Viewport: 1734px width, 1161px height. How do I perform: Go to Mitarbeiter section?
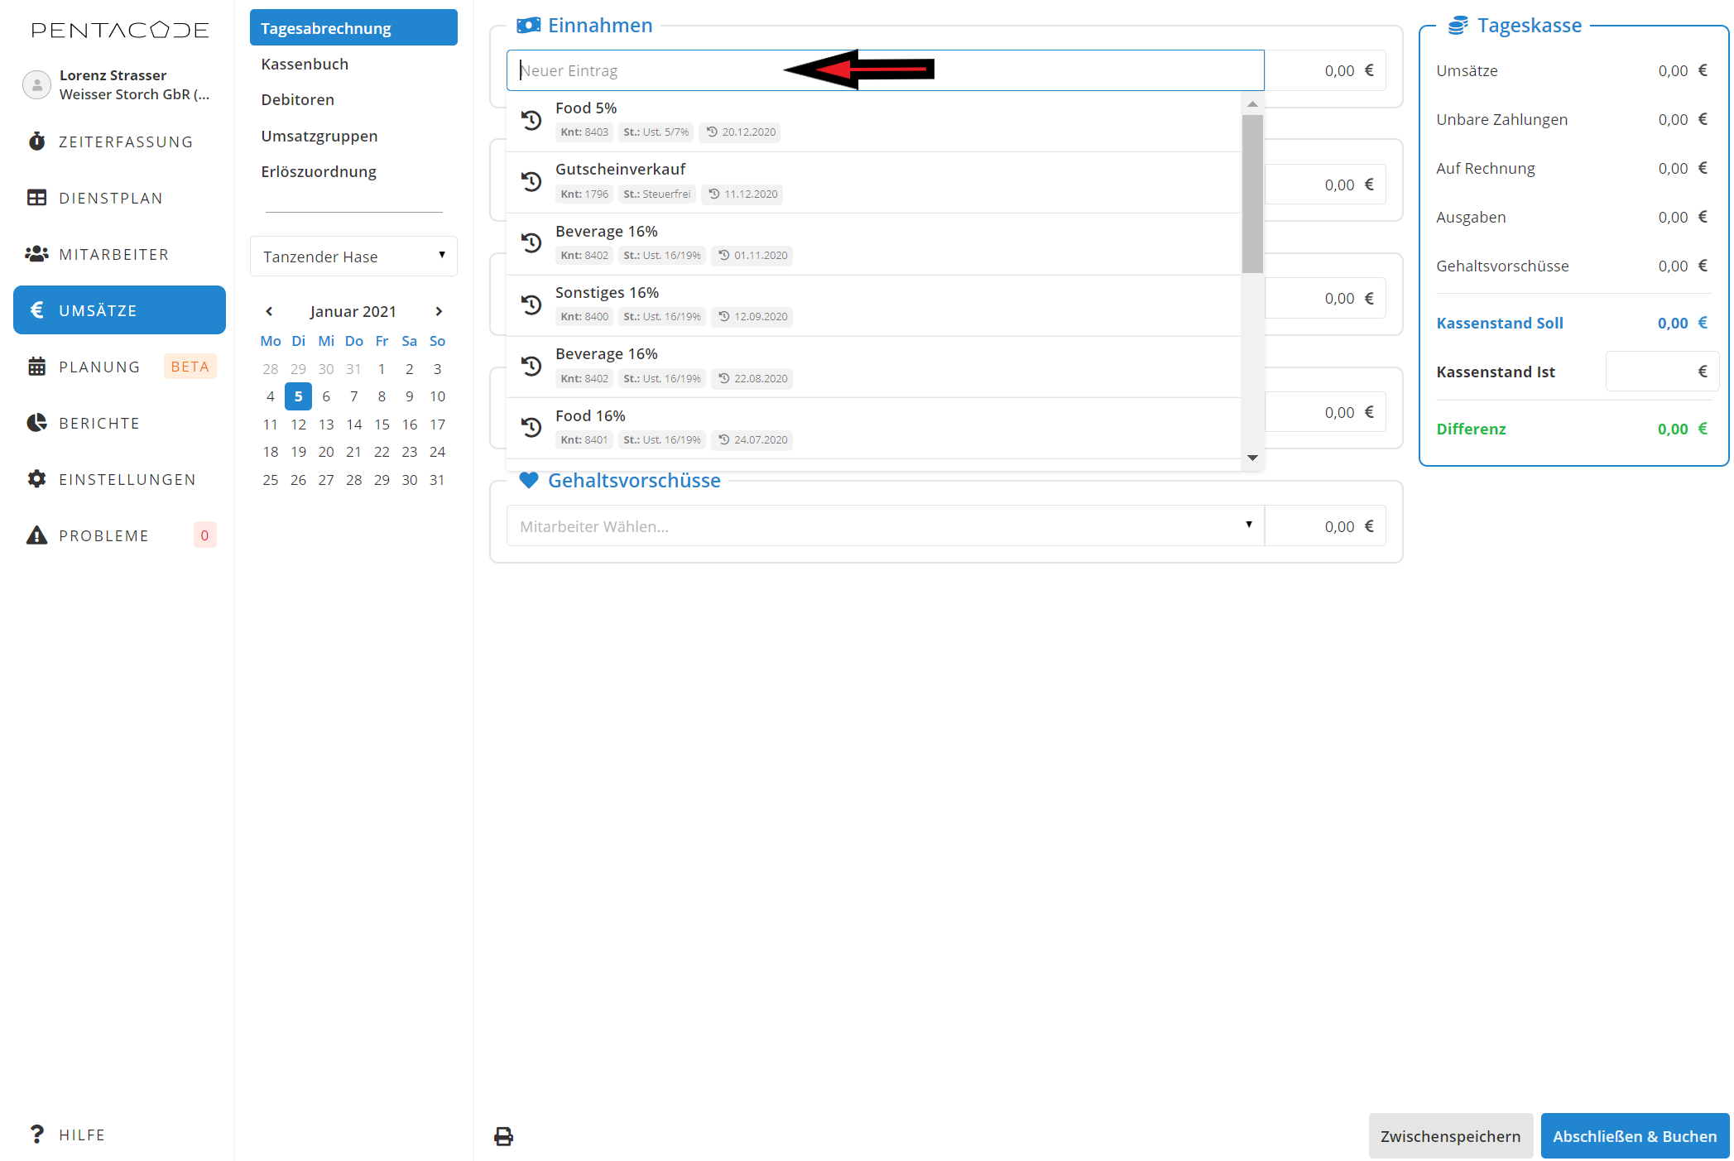(113, 254)
